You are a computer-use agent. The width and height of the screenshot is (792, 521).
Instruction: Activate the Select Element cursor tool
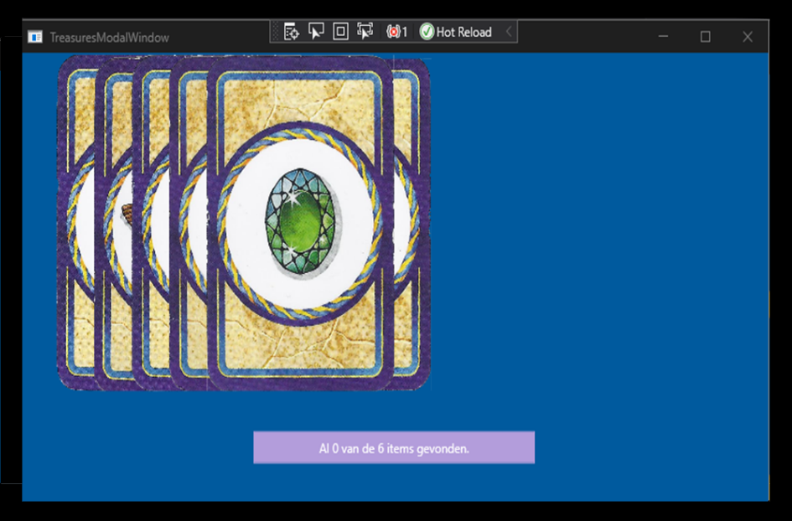coord(316,32)
